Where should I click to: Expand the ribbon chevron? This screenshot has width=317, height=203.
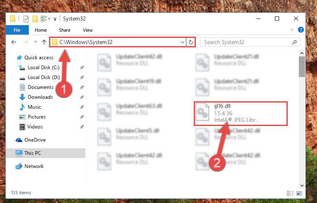(292, 30)
